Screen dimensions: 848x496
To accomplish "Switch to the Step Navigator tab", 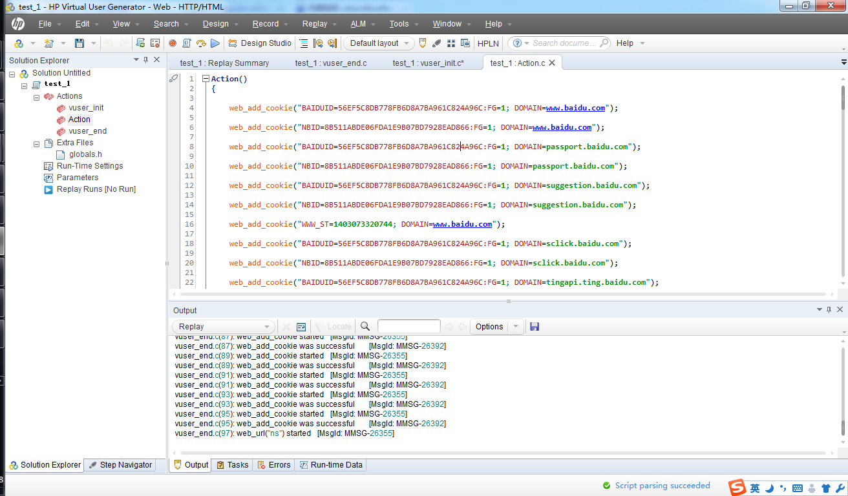I will click(120, 465).
